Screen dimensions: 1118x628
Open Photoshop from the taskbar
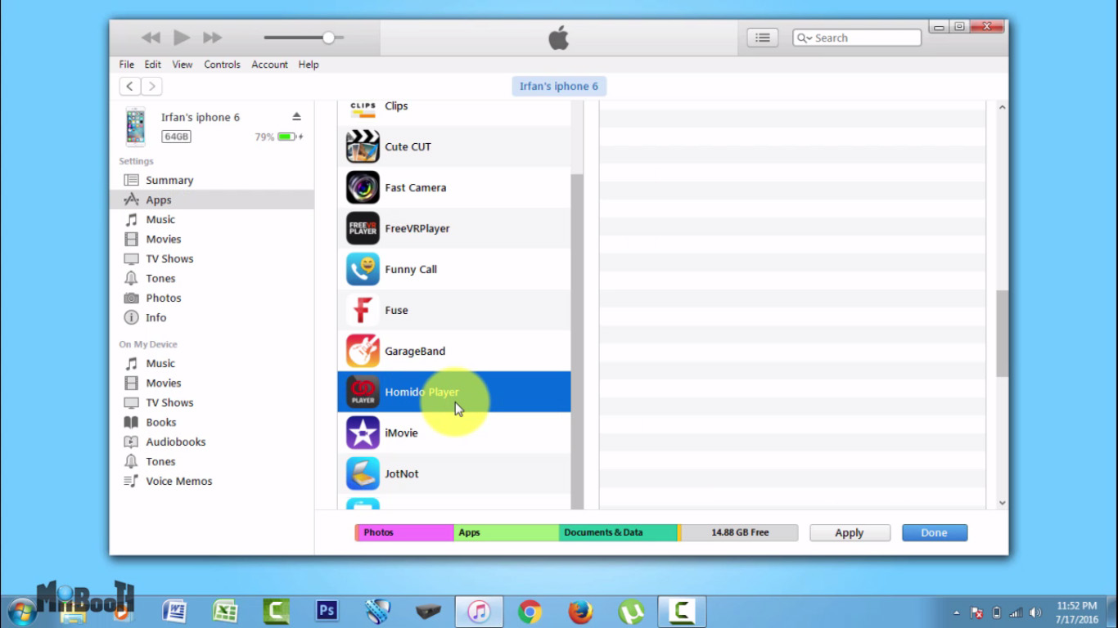click(x=327, y=611)
